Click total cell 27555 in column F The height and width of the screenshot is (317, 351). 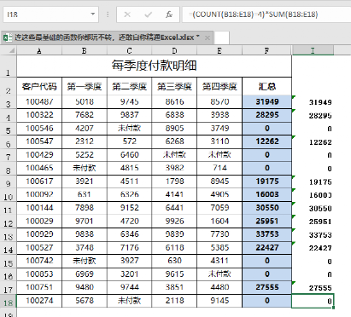click(x=266, y=287)
